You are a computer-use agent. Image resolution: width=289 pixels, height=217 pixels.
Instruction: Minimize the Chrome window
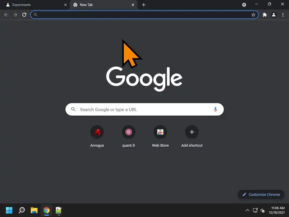pyautogui.click(x=256, y=4)
